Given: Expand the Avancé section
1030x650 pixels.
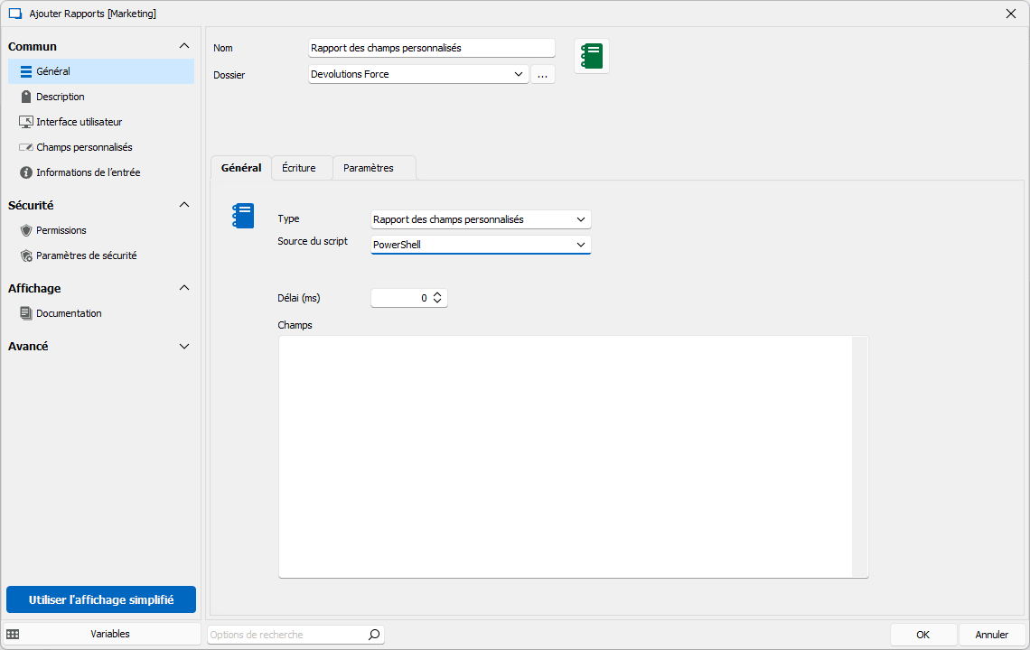Looking at the screenshot, I should tap(184, 346).
